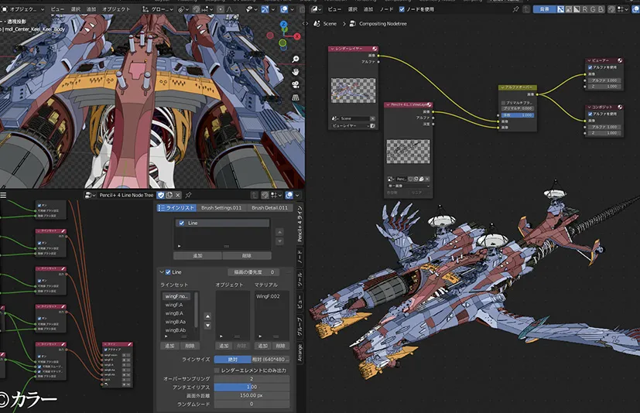
Task: Move the line set down with the down arrow
Action: pos(207,324)
